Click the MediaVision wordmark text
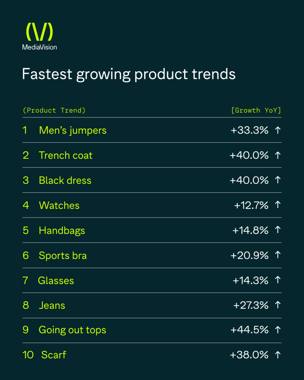 (39, 47)
